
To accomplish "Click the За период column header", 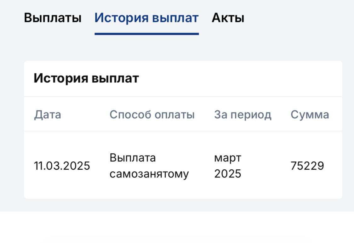I will point(243,114).
